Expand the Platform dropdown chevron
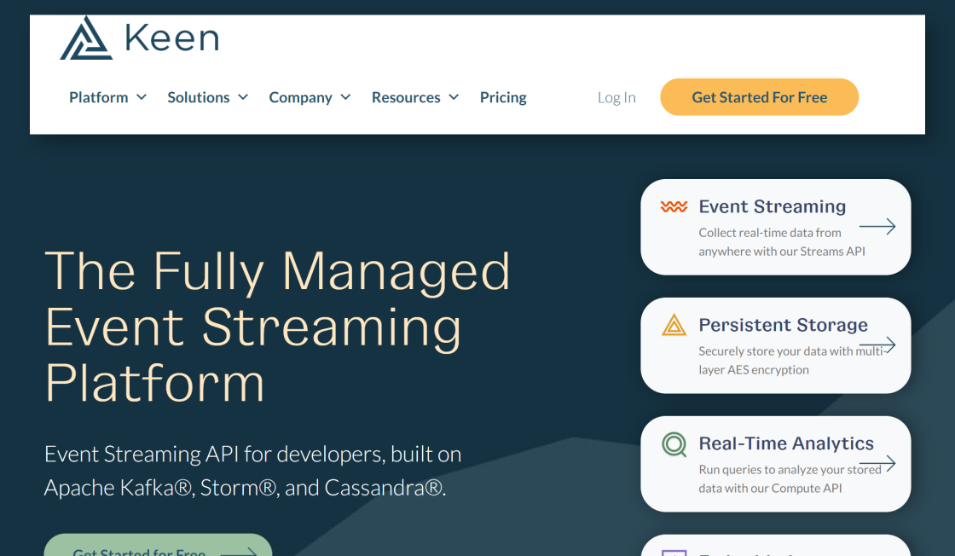Screen dimensions: 955x556 (142, 97)
